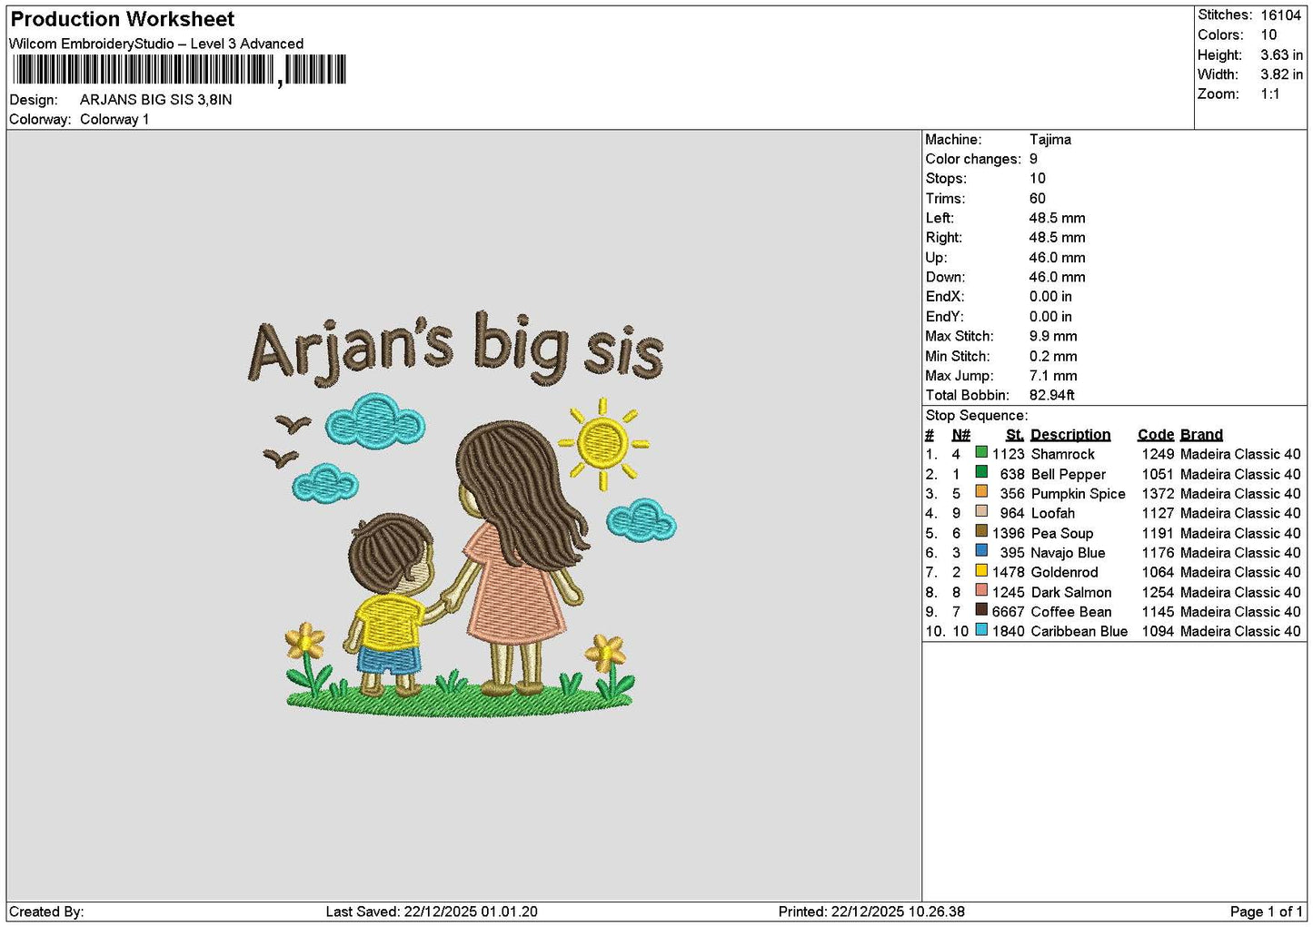Viewport: 1313px width, 927px height.
Task: Click the Total Bobbin value 82.94ft
Action: pos(1052,395)
